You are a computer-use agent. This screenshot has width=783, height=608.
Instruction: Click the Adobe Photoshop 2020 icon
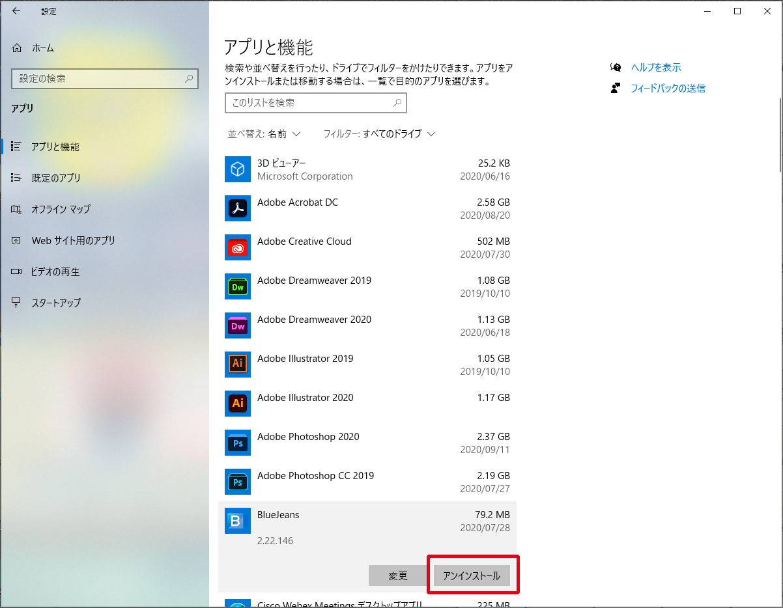(238, 443)
